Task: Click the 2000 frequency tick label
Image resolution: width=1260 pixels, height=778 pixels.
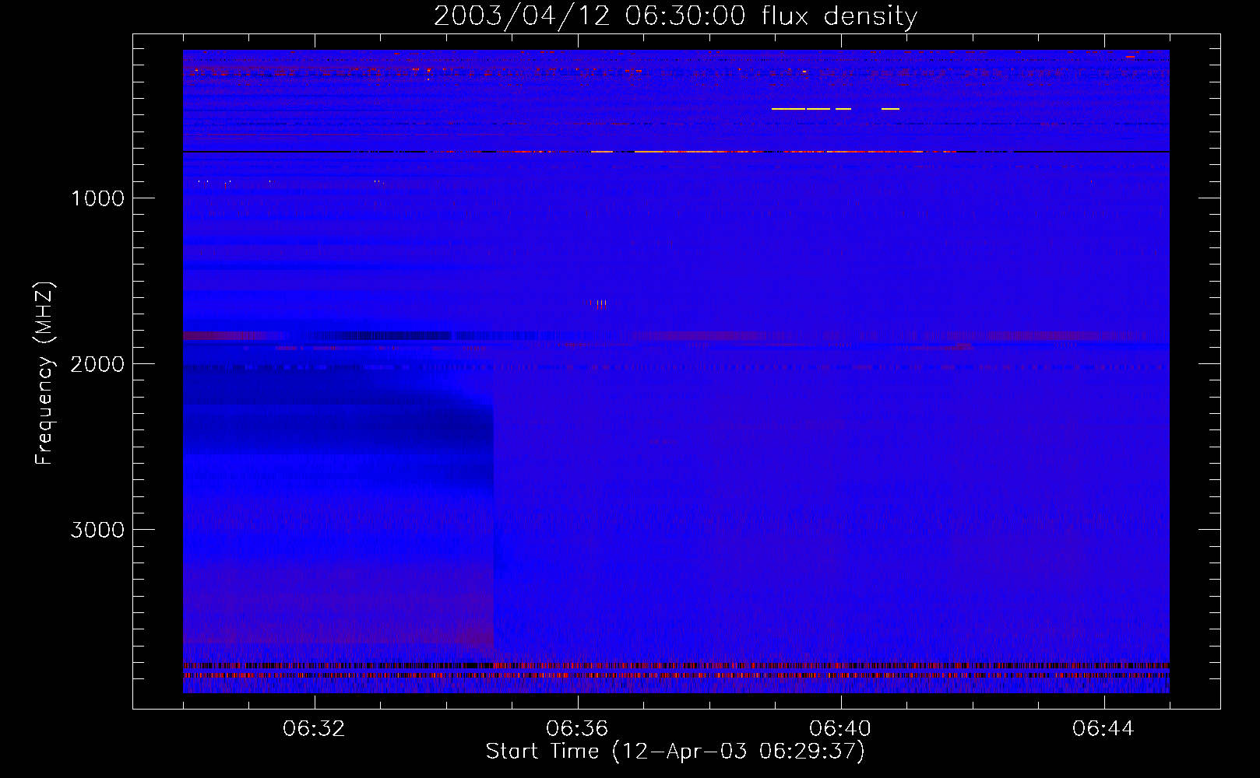Action: 97,364
